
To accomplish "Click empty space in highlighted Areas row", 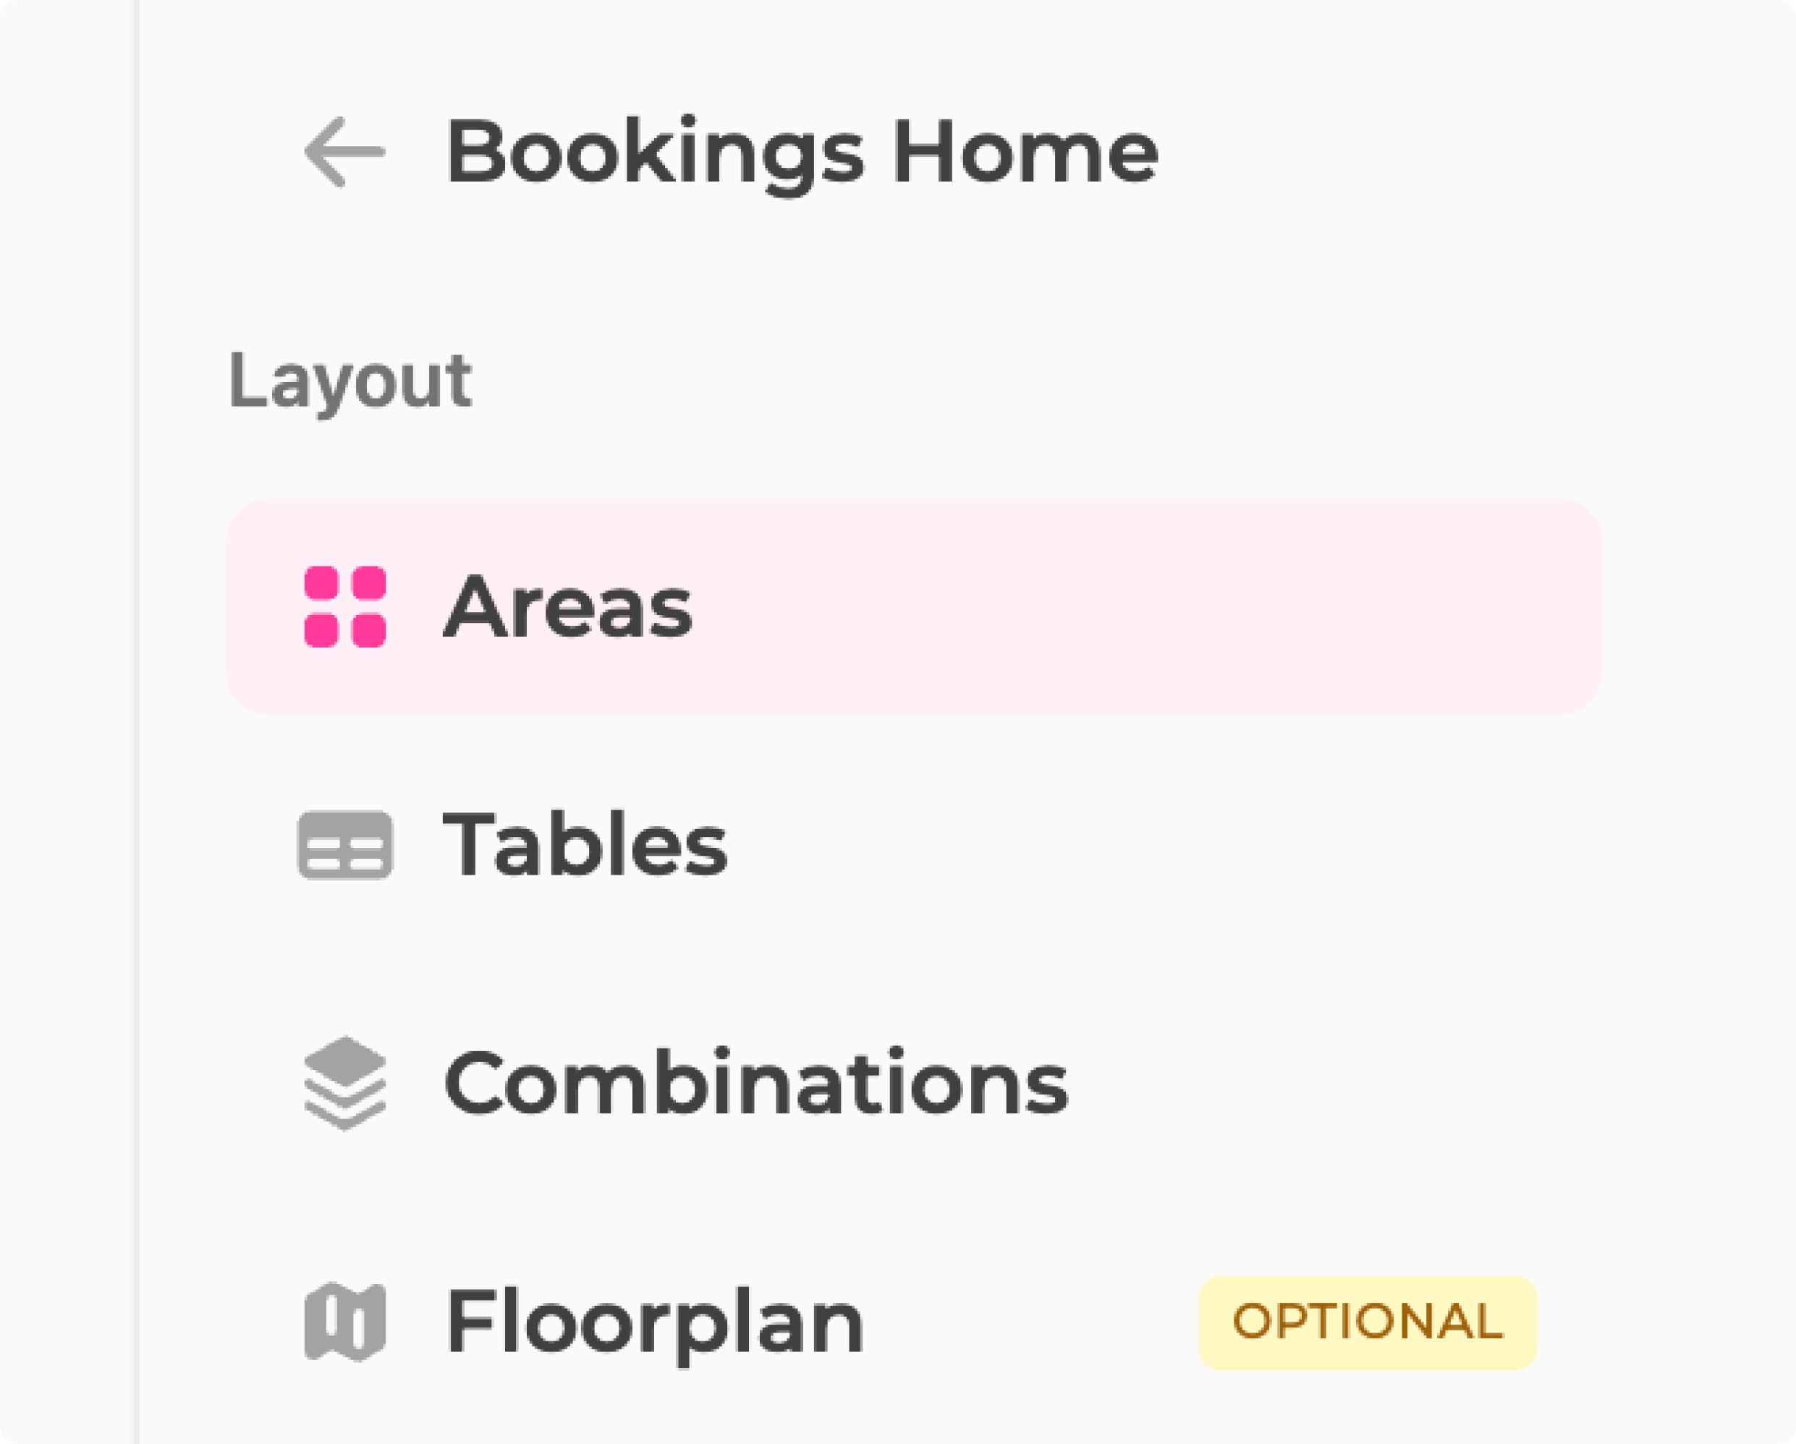I will (x=1166, y=607).
